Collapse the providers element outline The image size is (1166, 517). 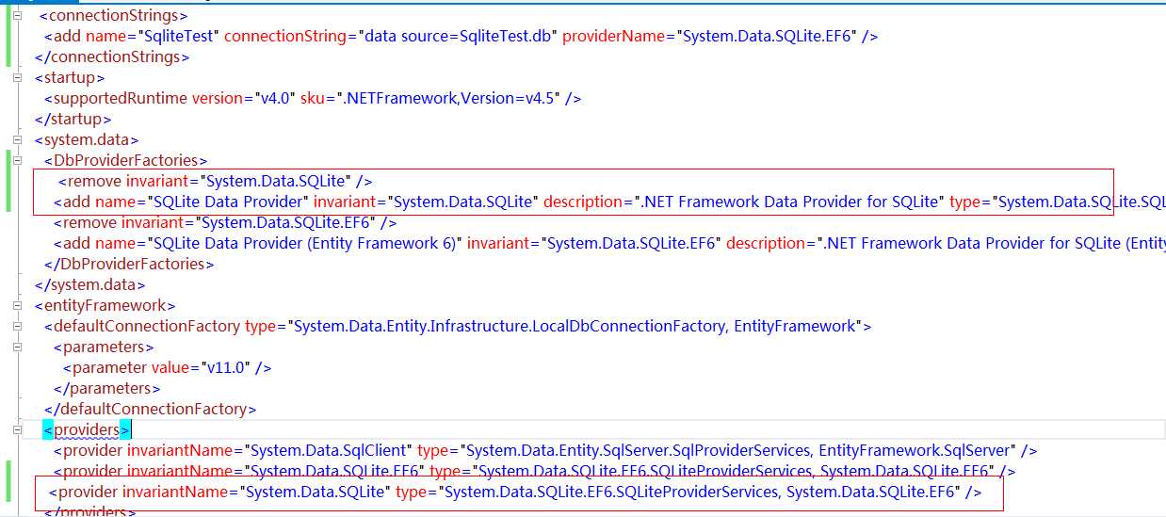point(17,429)
